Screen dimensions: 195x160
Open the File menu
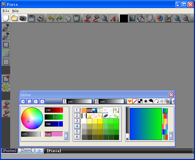click(x=6, y=11)
